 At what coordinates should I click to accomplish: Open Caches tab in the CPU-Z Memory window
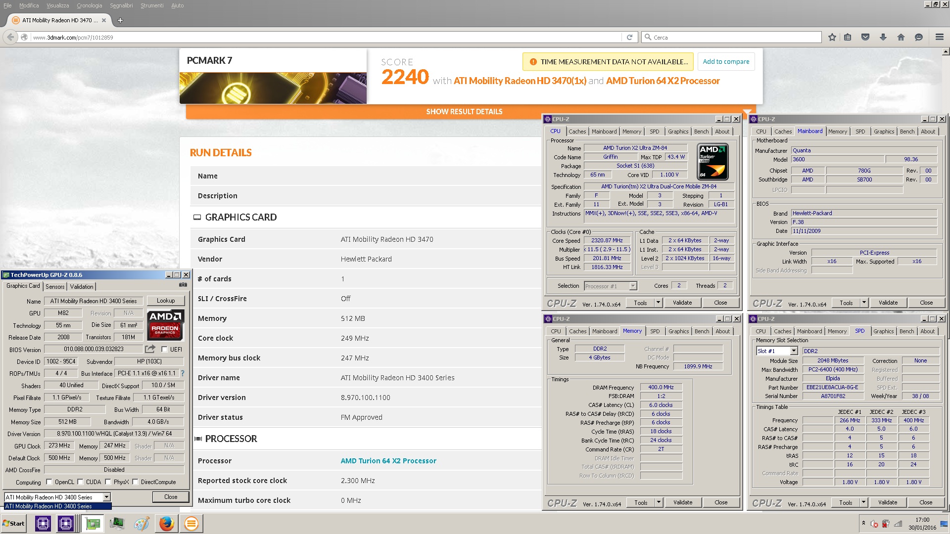[577, 331]
